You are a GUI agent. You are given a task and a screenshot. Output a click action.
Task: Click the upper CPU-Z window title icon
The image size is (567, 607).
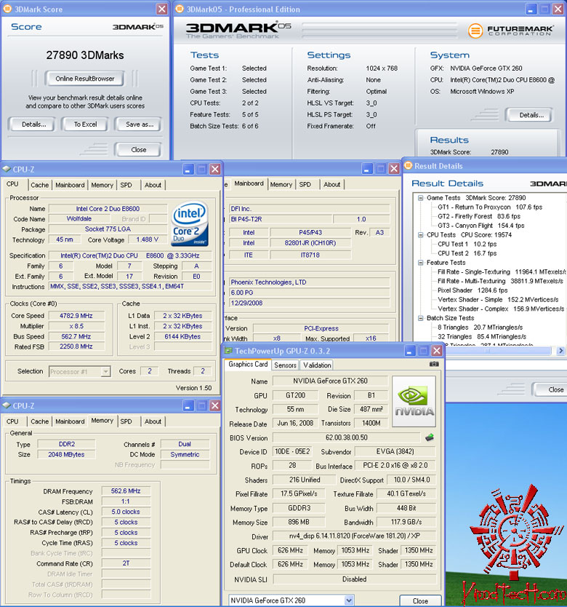click(7, 169)
